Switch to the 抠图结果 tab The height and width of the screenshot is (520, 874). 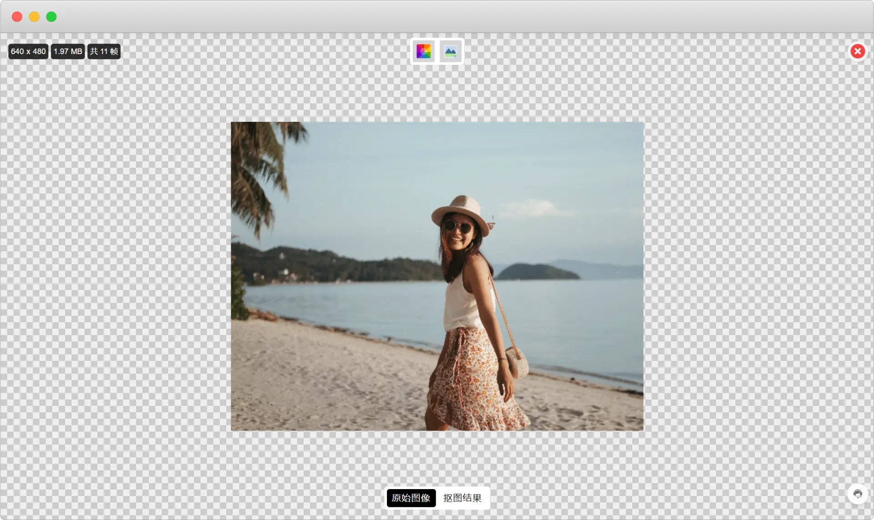coord(462,498)
